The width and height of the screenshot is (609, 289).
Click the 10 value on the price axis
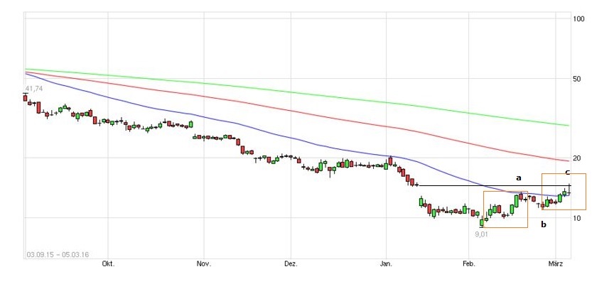578,217
